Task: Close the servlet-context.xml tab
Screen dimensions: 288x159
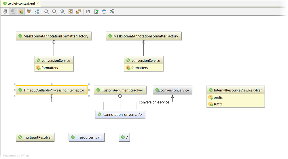Action: point(38,3)
